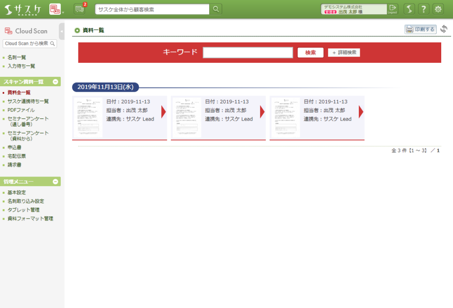Open 宅配伝票 category
Image resolution: width=453 pixels, height=308 pixels.
17,156
